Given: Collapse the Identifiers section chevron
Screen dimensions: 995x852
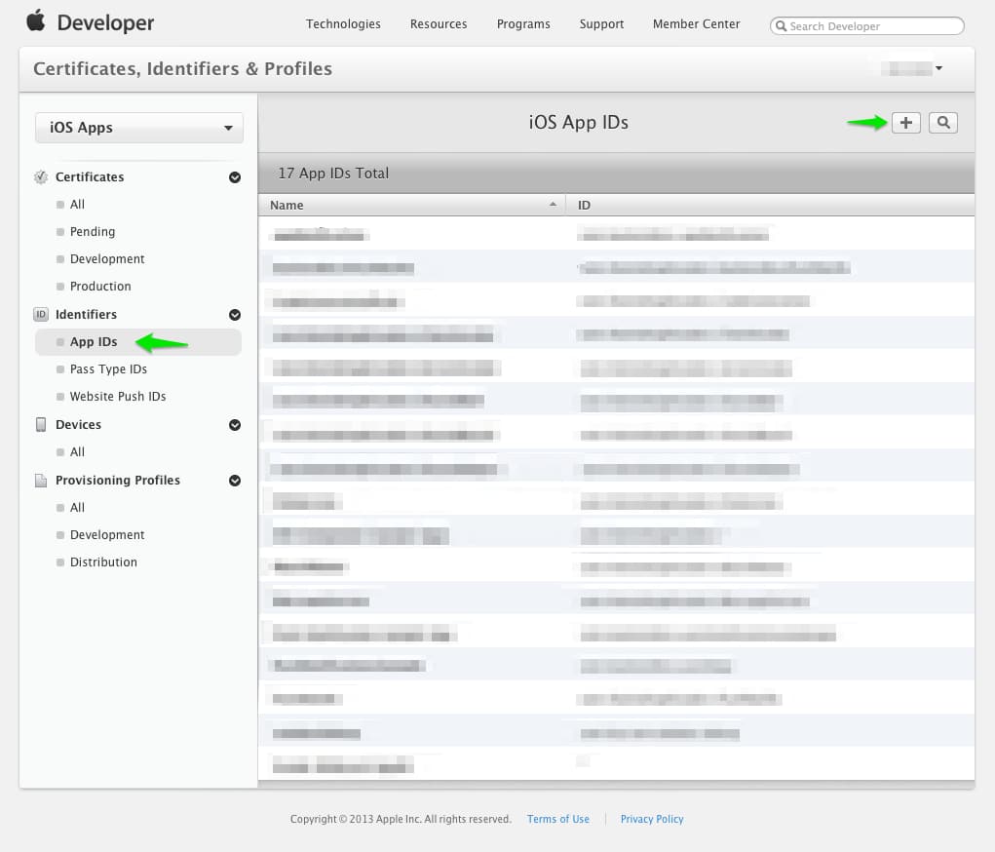Looking at the screenshot, I should tap(235, 315).
